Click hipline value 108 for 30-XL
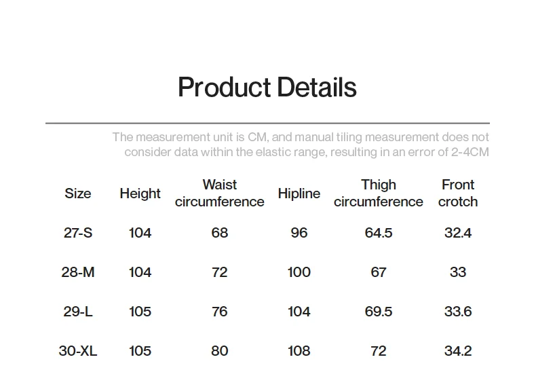The image size is (536, 370). coord(299,351)
